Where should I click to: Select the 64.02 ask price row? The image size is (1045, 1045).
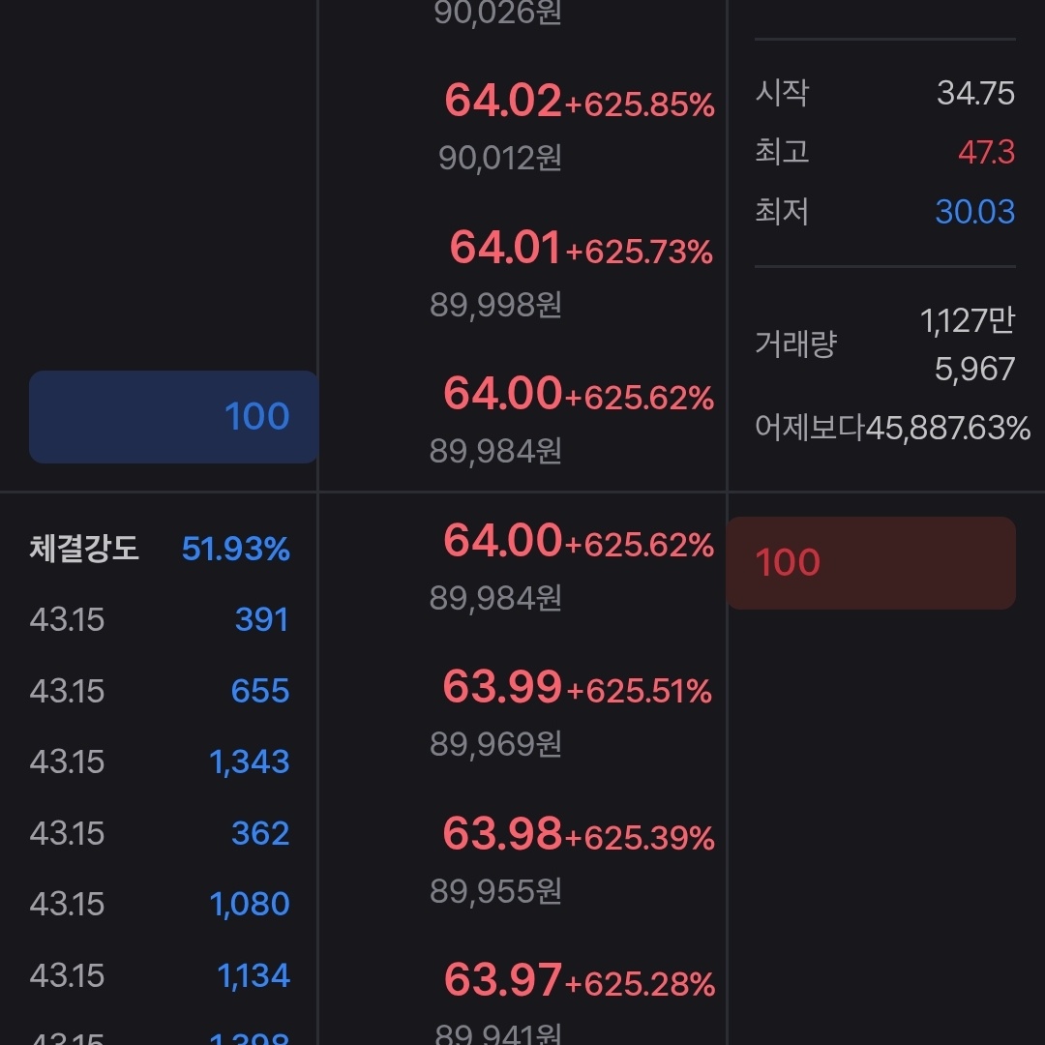522,124
